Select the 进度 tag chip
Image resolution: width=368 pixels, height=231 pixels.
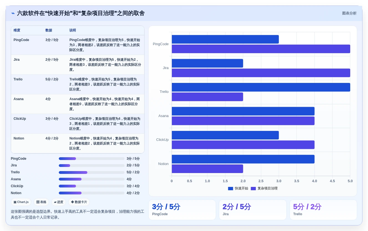59,202
